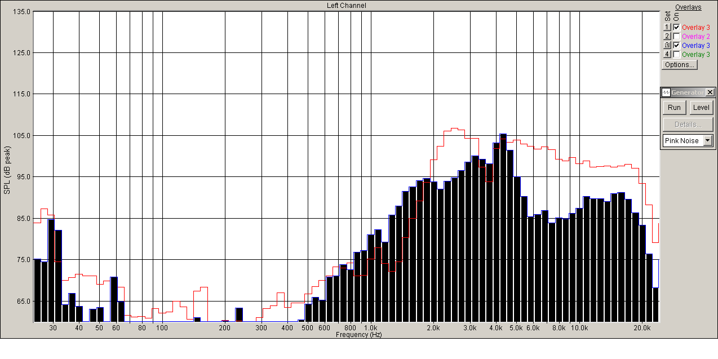The height and width of the screenshot is (359, 718).
Task: Disable the red Overlay 3 checkbox
Action: click(676, 27)
